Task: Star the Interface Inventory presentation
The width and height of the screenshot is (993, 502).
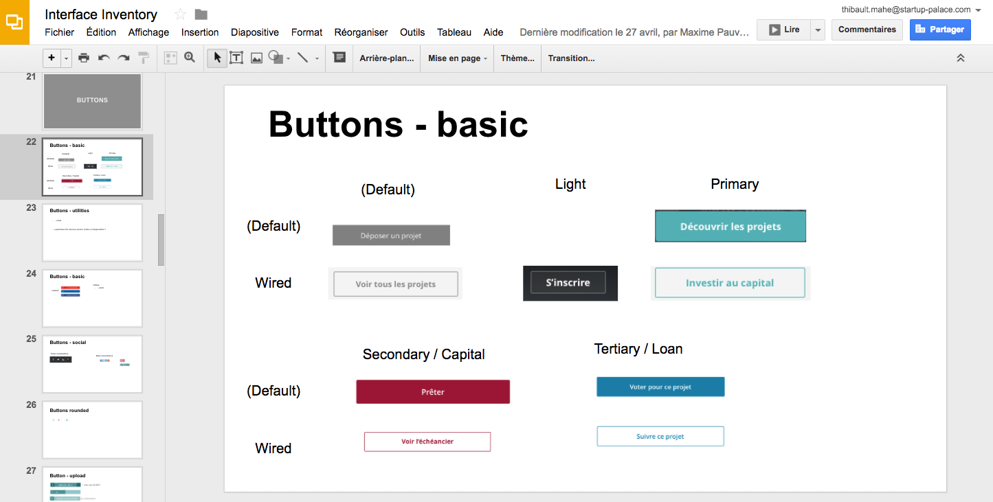Action: 180,14
